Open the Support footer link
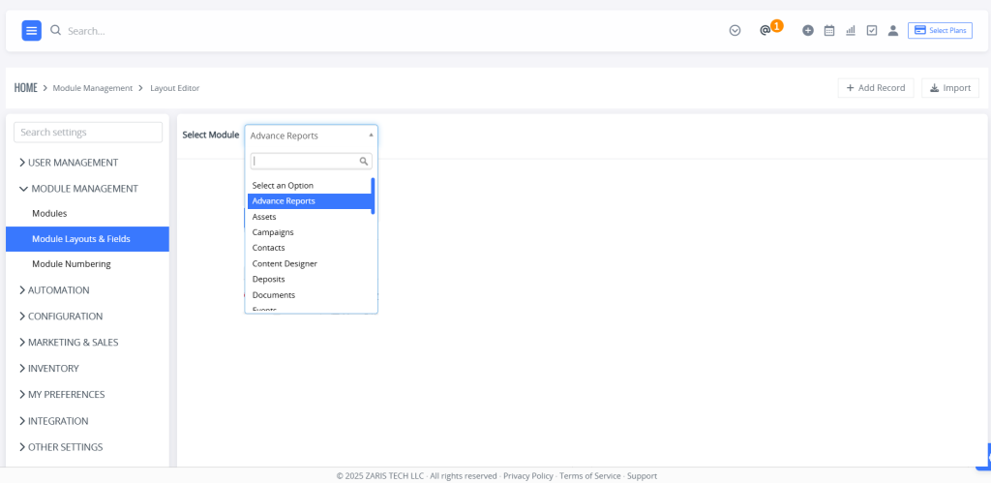 (642, 475)
